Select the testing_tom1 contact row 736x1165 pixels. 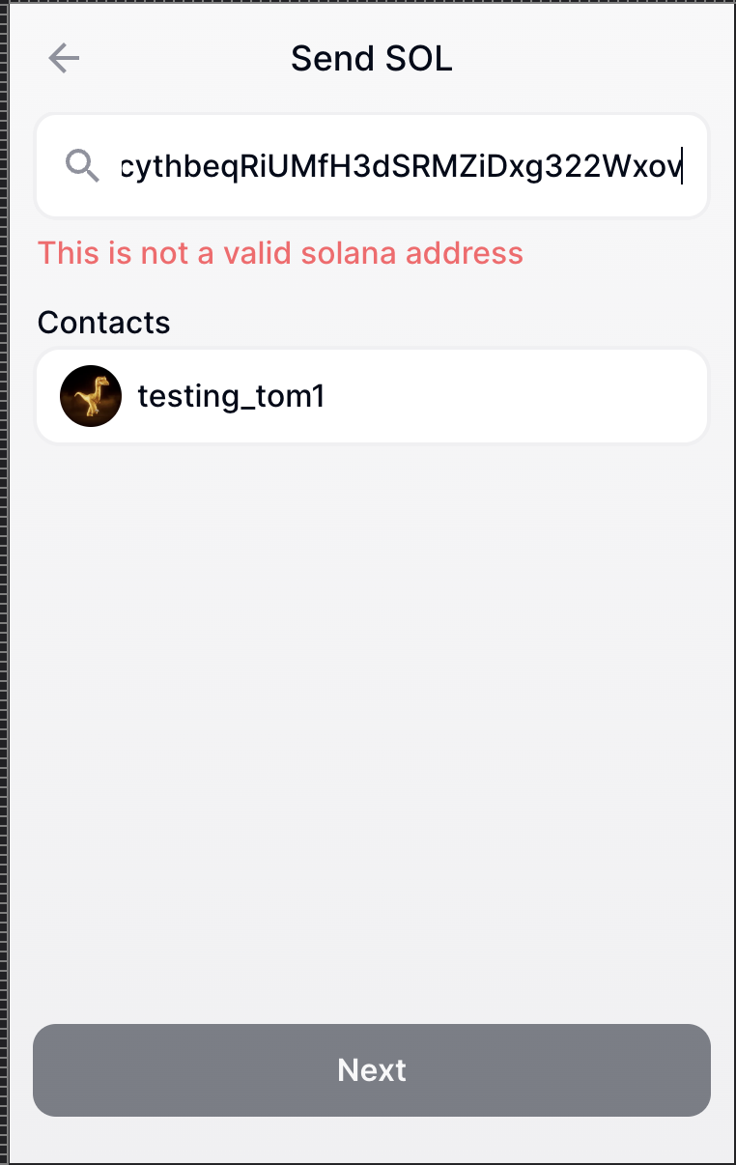click(371, 396)
